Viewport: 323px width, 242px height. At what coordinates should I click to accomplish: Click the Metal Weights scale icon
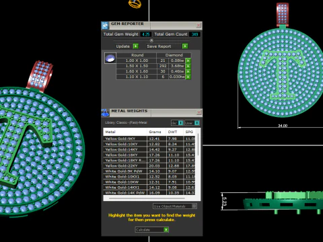(x=105, y=113)
